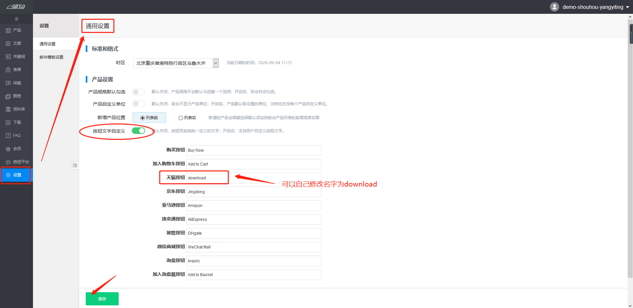Open the 邮件模板设置 menu item
This screenshot has width=633, height=308.
tap(51, 57)
